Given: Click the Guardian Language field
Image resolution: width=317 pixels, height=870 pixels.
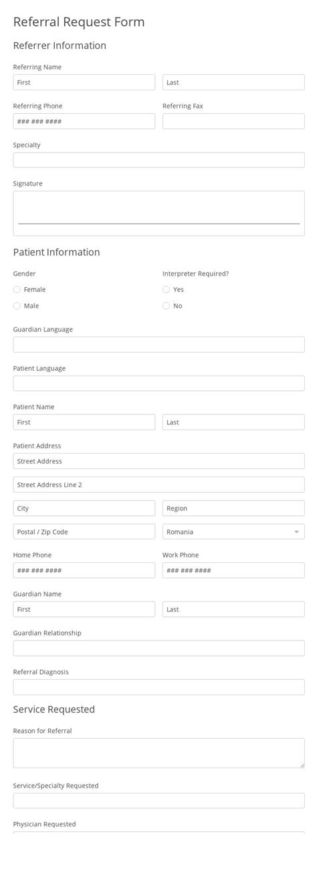Looking at the screenshot, I should click(x=158, y=345).
